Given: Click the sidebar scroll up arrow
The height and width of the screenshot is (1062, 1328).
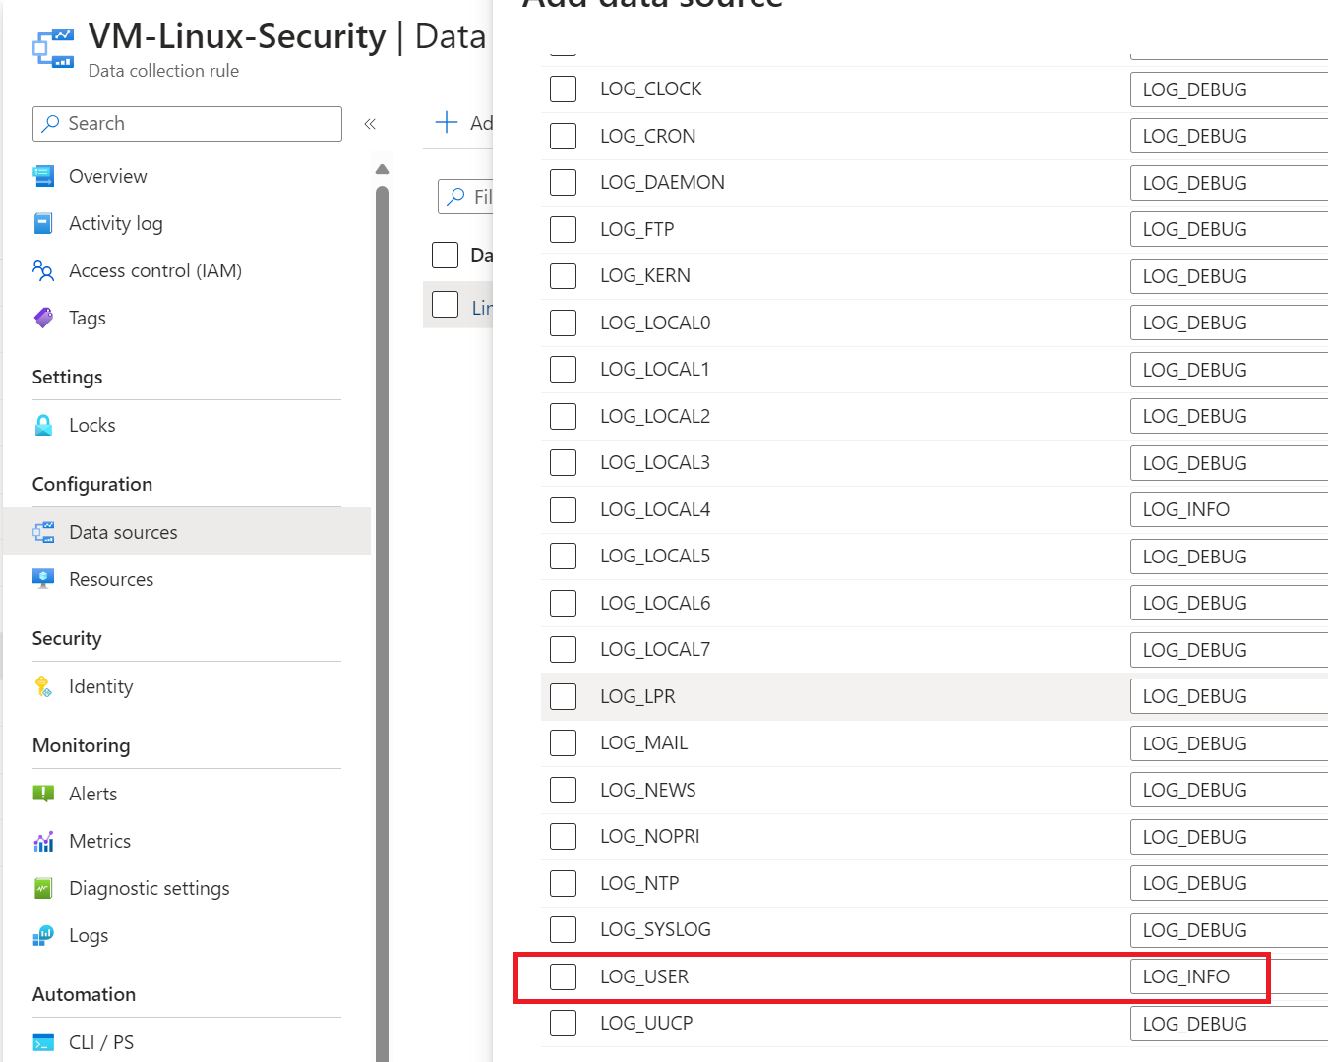Looking at the screenshot, I should click(382, 169).
